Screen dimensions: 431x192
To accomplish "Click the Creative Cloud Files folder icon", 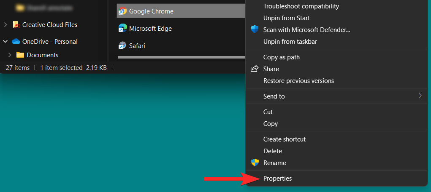I will click(x=16, y=25).
